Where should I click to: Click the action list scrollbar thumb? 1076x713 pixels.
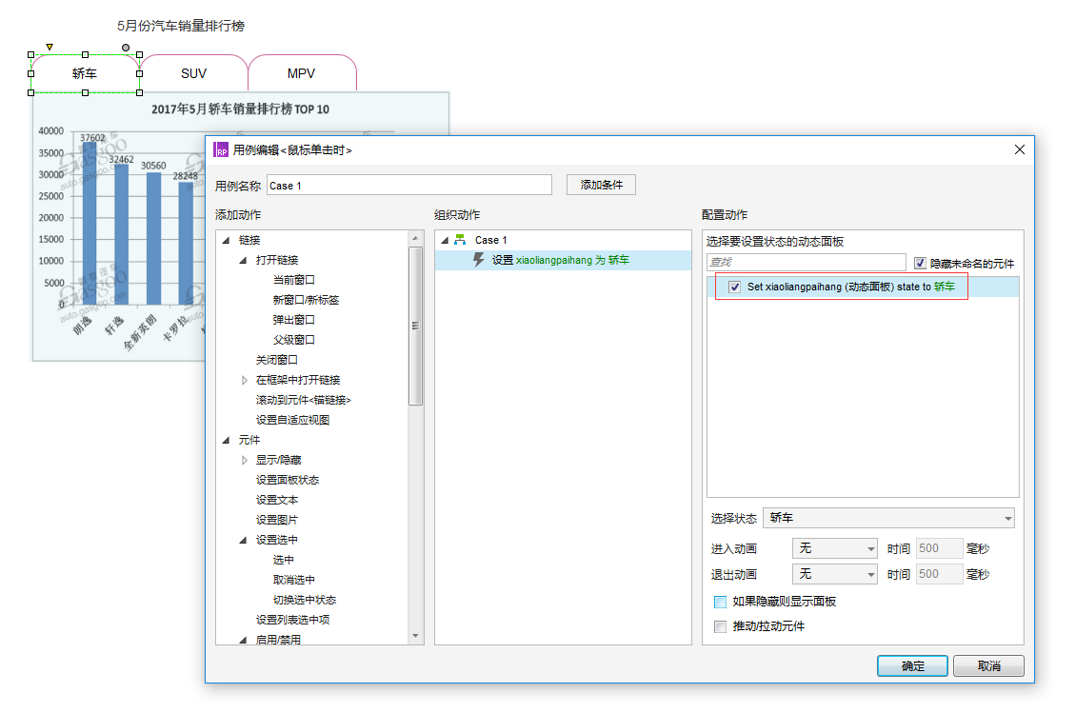(x=415, y=326)
